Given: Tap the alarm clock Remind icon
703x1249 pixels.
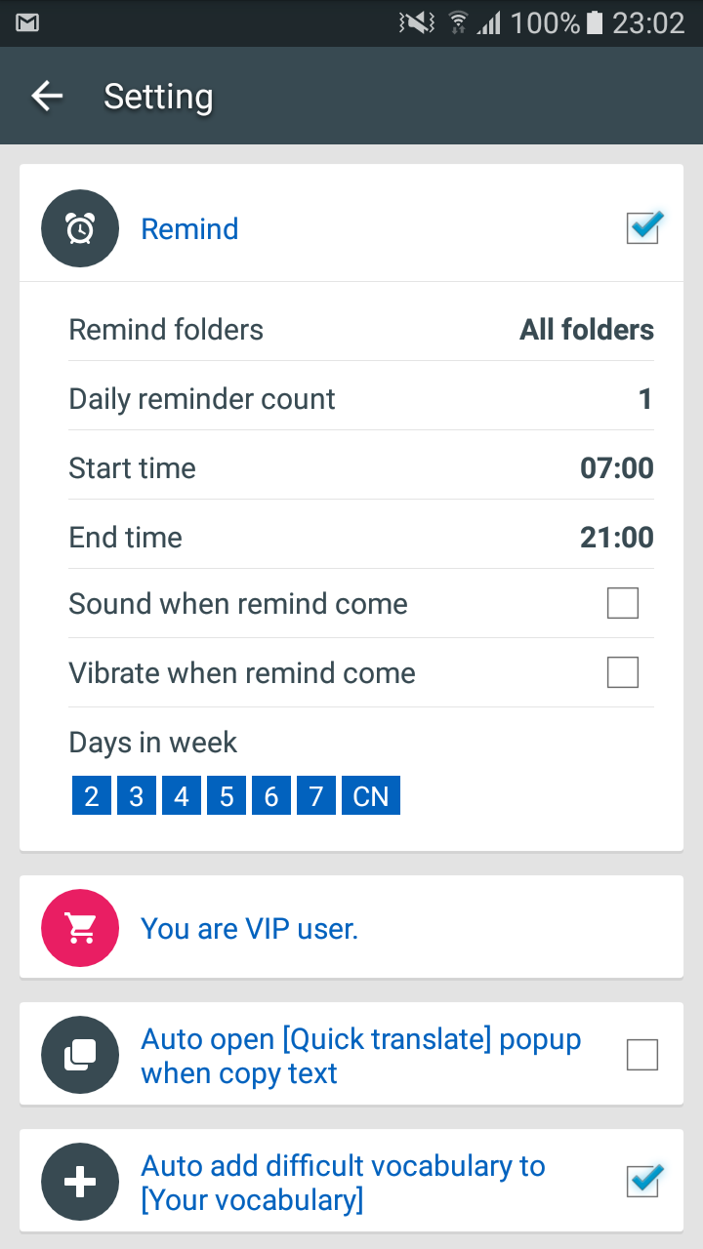Looking at the screenshot, I should click(x=80, y=229).
